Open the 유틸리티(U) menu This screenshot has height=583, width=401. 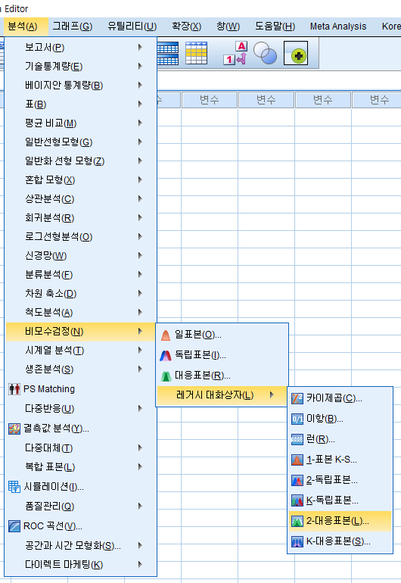132,26
